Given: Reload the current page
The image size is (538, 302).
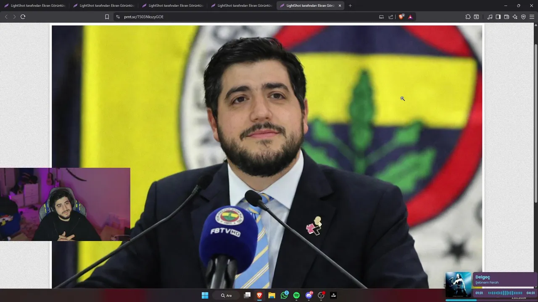Looking at the screenshot, I should 23,17.
